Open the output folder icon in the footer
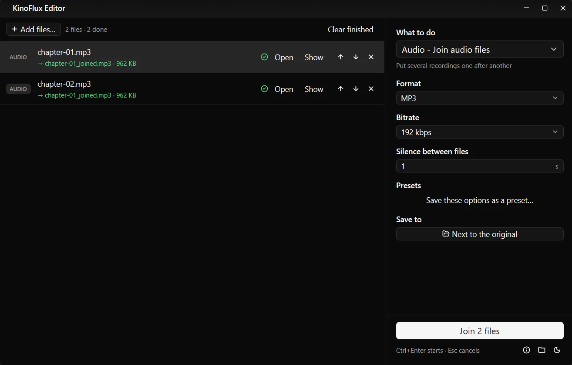Viewport: 572px width, 365px height. click(542, 350)
